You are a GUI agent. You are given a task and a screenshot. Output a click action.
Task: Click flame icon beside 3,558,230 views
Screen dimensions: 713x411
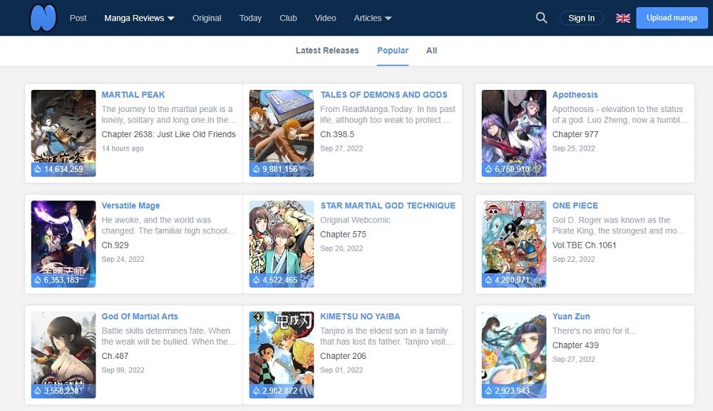point(38,390)
